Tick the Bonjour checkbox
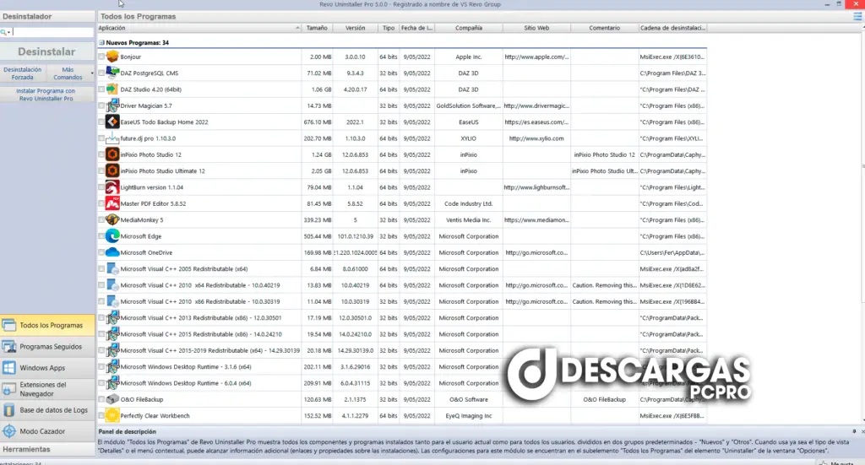865x465 pixels. point(101,57)
